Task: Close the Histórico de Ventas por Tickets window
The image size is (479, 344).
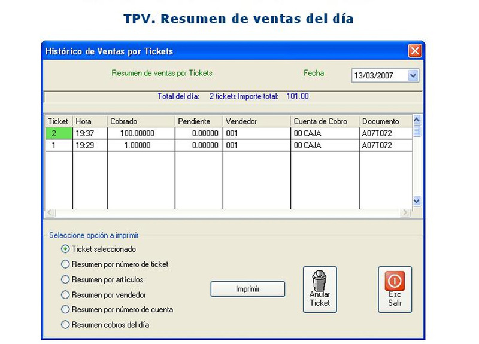Action: pyautogui.click(x=415, y=51)
